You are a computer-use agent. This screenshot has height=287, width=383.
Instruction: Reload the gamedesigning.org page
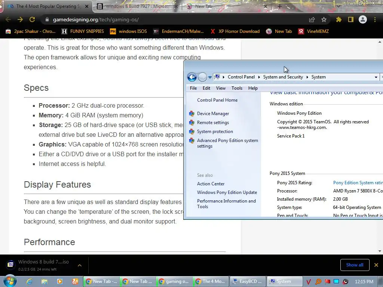[32, 19]
